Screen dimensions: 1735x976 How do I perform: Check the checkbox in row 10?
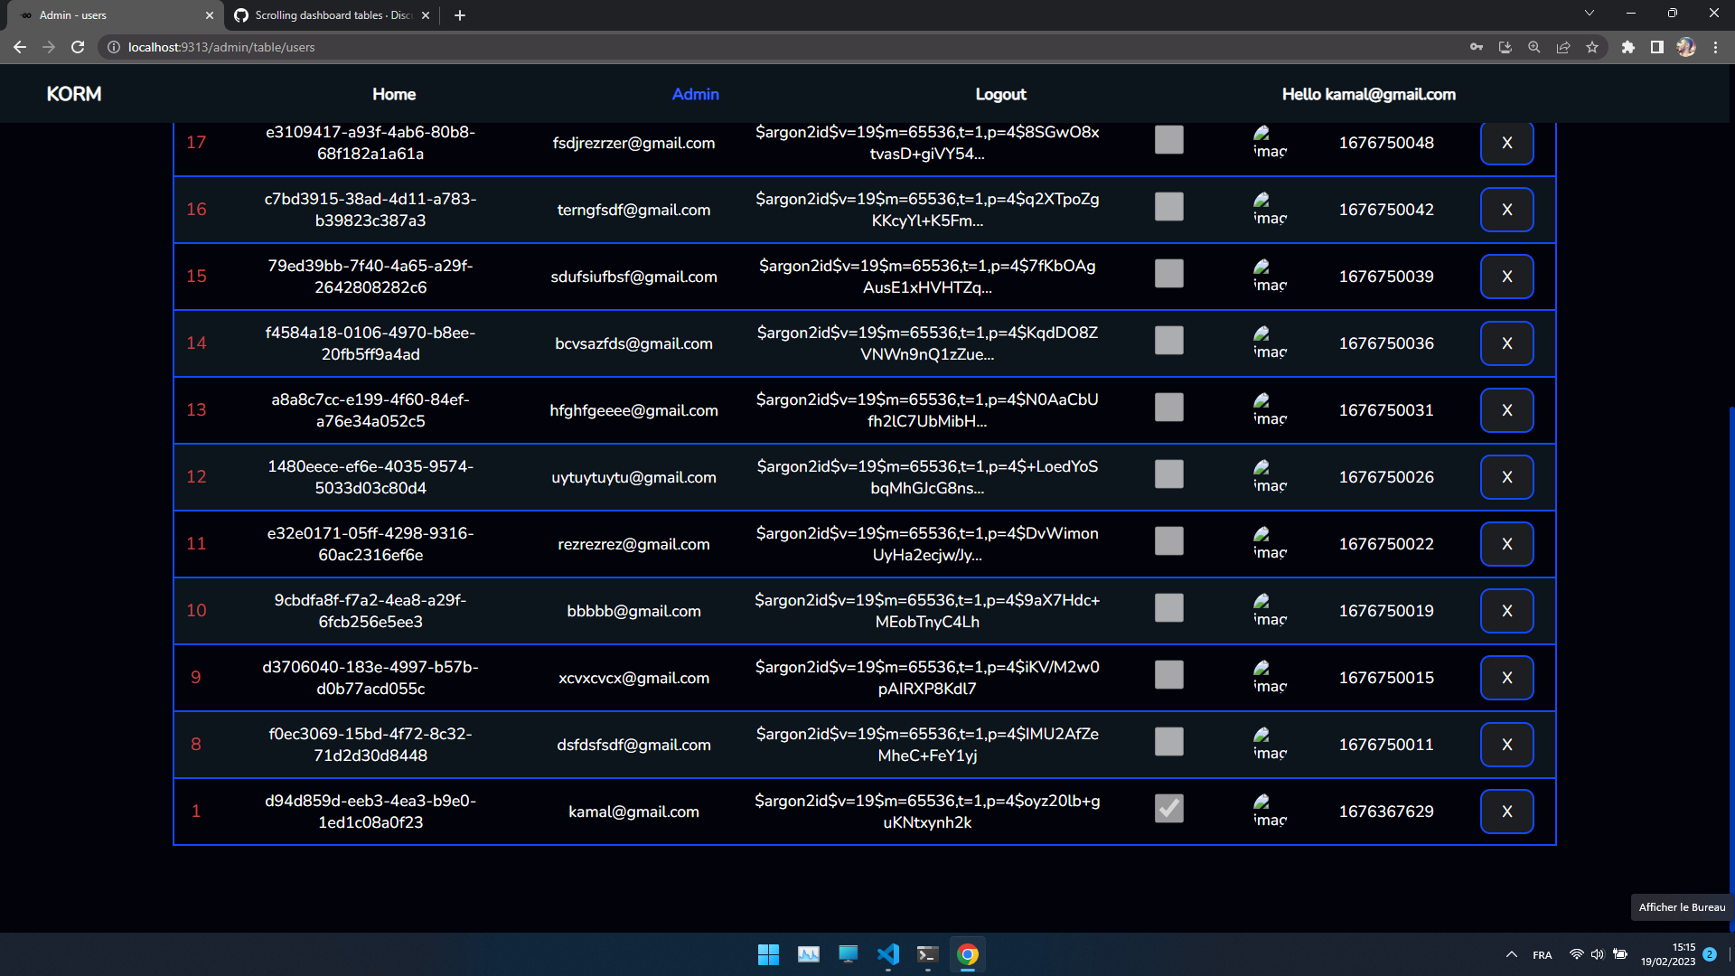pos(1168,608)
